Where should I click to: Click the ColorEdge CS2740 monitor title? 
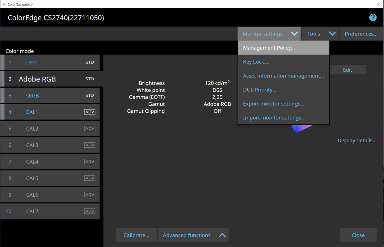(x=56, y=18)
